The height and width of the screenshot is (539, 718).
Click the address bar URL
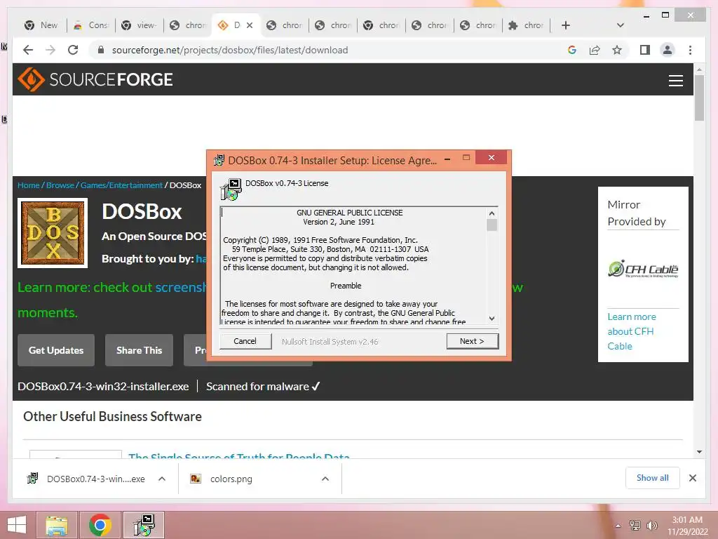tap(230, 50)
